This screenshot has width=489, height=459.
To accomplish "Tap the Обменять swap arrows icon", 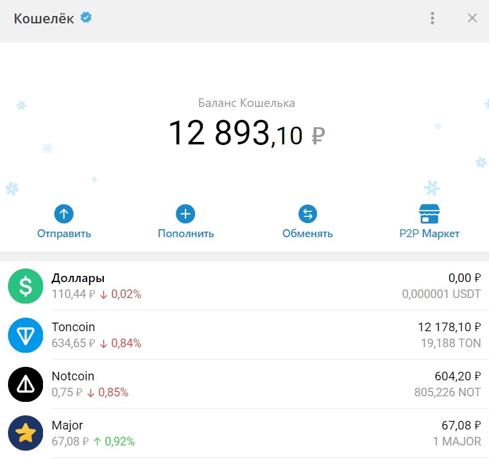I will 308,214.
